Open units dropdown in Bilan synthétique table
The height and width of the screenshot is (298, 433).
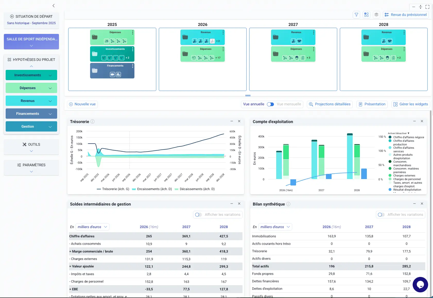coord(275,227)
